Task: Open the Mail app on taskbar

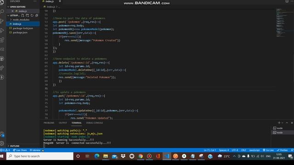Action: click(114, 156)
